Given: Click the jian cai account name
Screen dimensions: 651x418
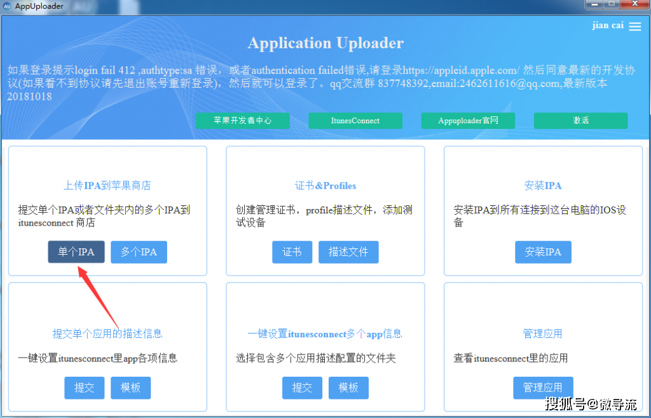Looking at the screenshot, I should 608,25.
